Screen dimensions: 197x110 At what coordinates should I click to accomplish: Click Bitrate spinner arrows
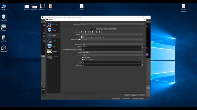(142, 47)
